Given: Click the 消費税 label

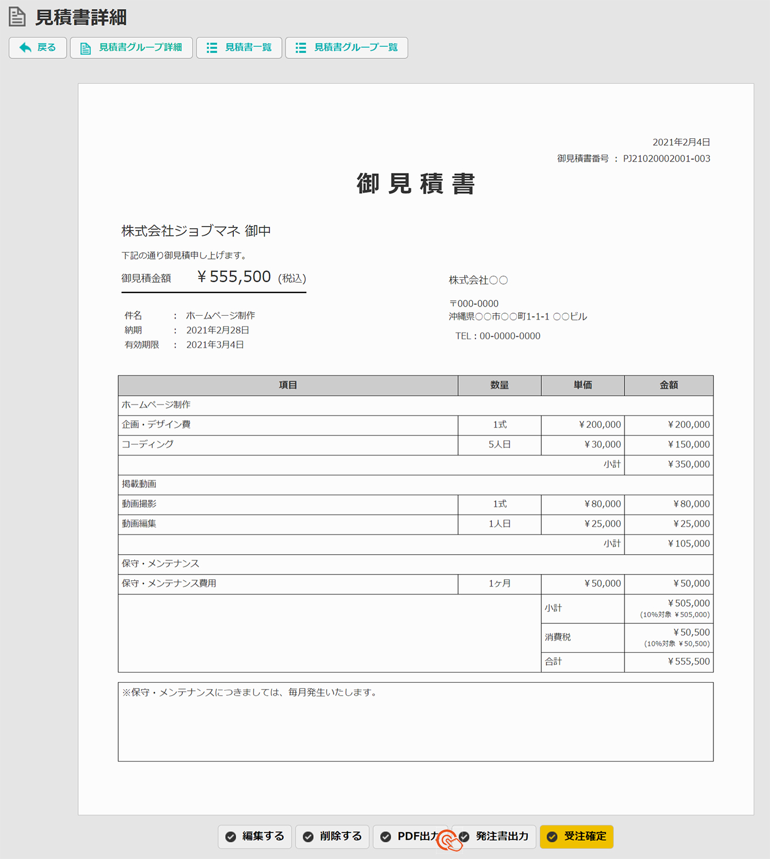Looking at the screenshot, I should 558,637.
